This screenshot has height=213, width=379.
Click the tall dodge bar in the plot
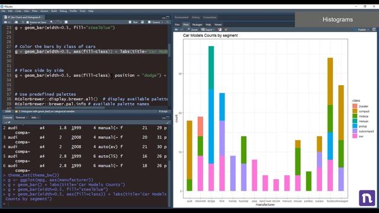[211, 118]
